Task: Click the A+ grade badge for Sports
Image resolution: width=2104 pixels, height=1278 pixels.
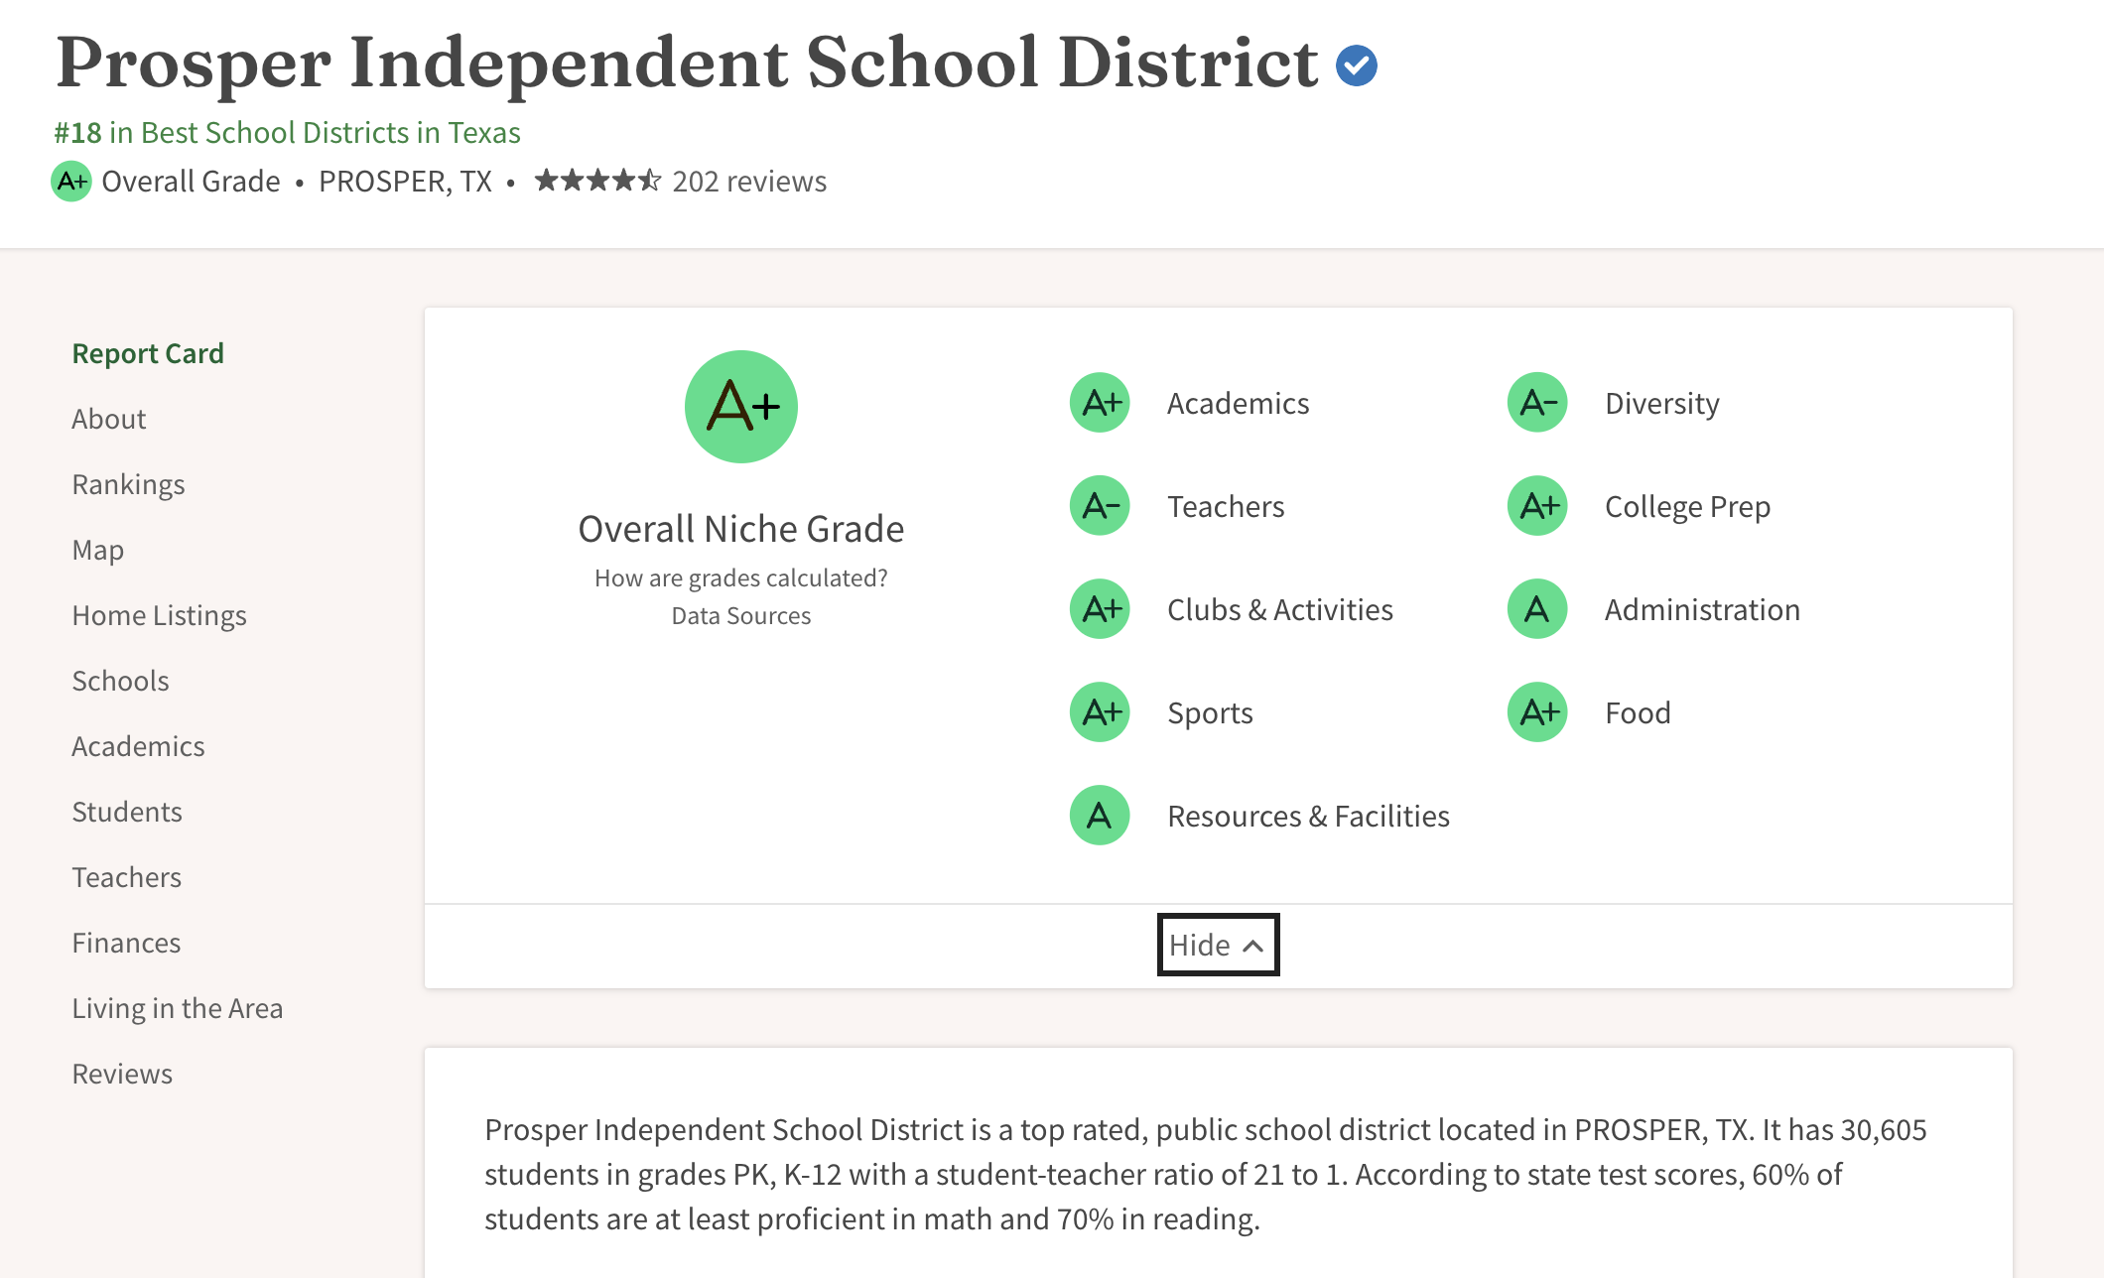Action: [x=1100, y=712]
